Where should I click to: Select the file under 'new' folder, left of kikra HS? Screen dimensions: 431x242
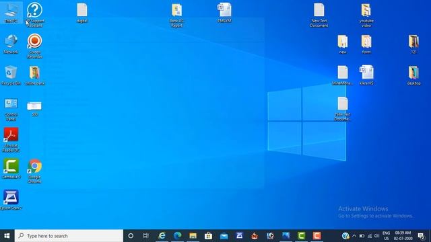[343, 75]
